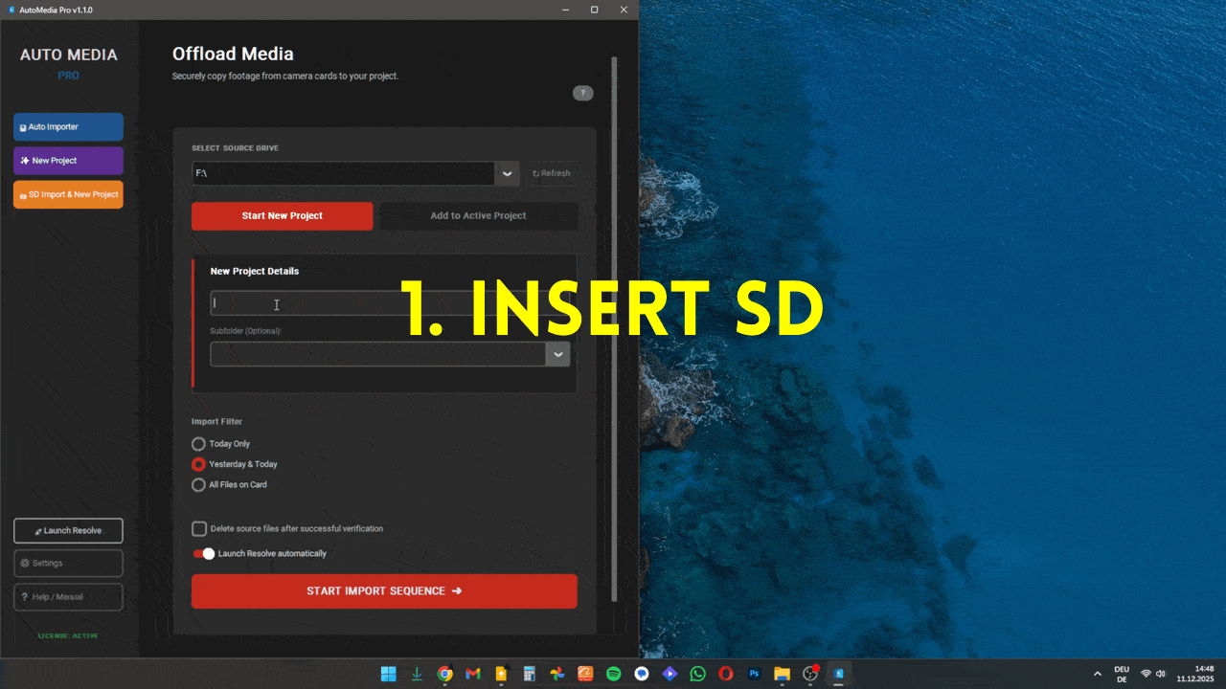1226x689 pixels.
Task: Show hidden system tray icons
Action: tap(1098, 674)
